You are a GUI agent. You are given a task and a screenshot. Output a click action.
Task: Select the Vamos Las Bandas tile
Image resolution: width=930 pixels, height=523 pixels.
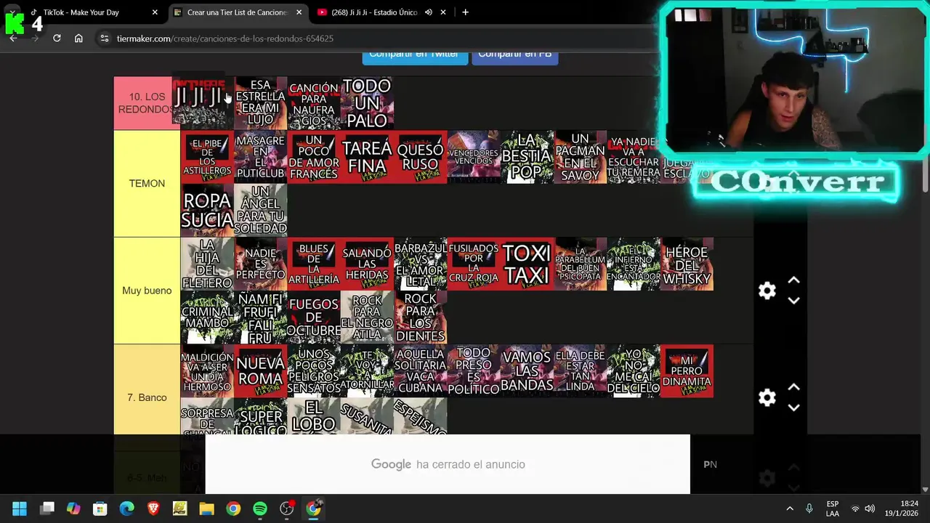click(527, 370)
